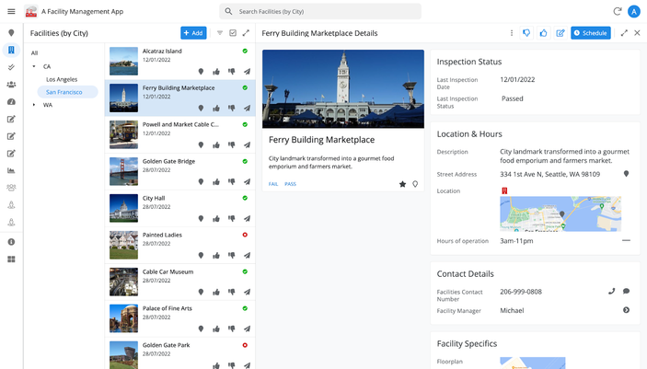Screen dimensions: 647x369
Task: Thumbs down Alcatraz Island
Action: tap(232, 72)
